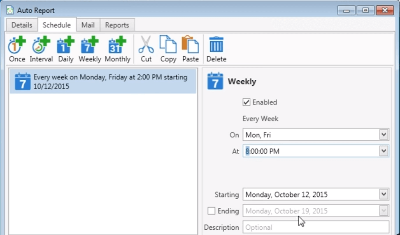The height and width of the screenshot is (235, 400).
Task: Switch to the Details tab
Action: click(22, 25)
